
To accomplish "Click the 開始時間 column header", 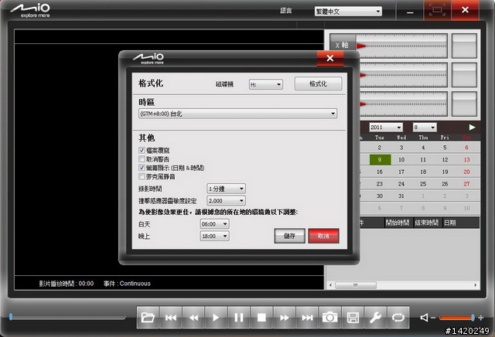I will pos(398,223).
